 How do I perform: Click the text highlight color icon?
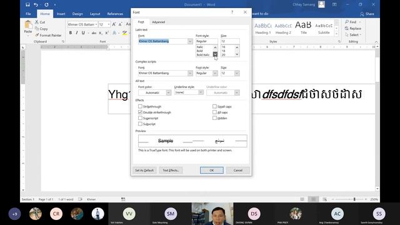(x=124, y=32)
